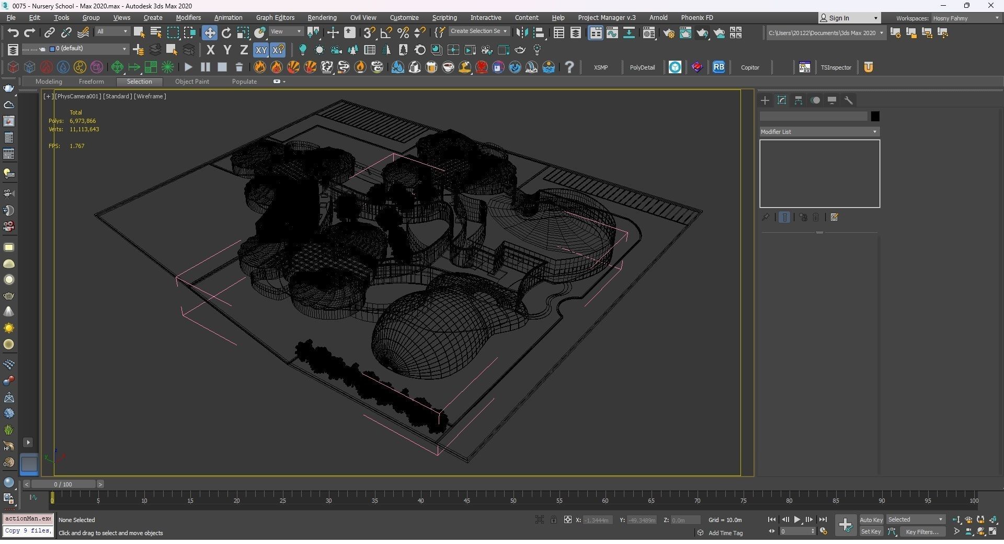The width and height of the screenshot is (1004, 544).
Task: Open the Graph Editors menu
Action: 275,18
